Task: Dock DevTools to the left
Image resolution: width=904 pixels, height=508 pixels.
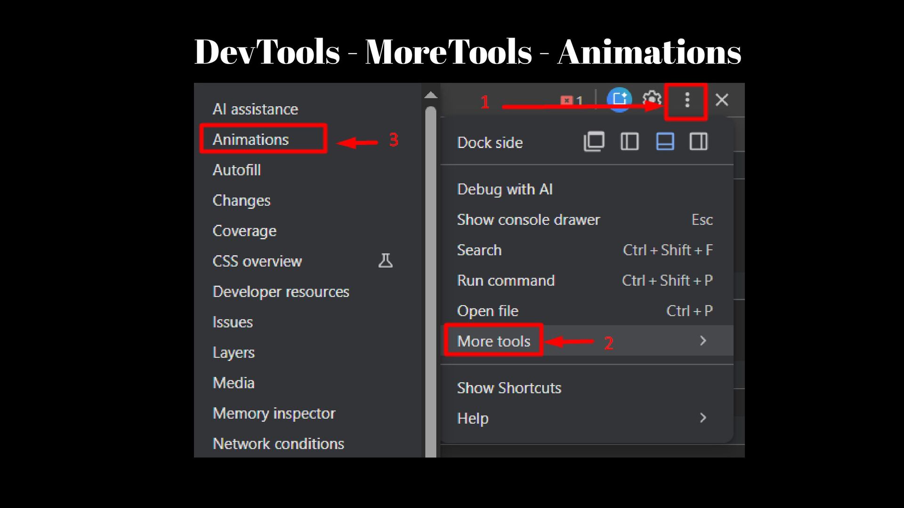Action: 630,142
